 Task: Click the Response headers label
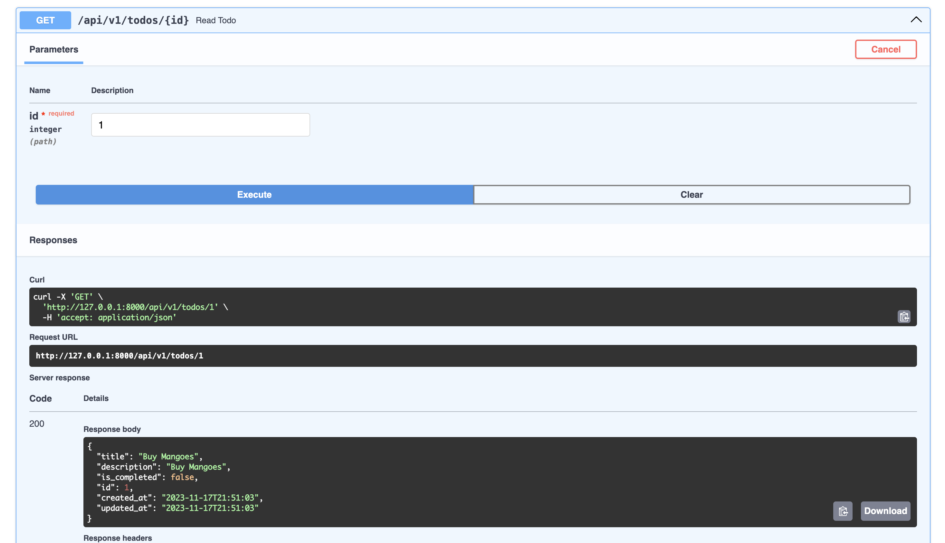(118, 538)
